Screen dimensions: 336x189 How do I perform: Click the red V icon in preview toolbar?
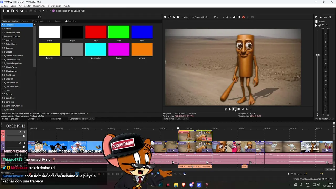[243, 17]
